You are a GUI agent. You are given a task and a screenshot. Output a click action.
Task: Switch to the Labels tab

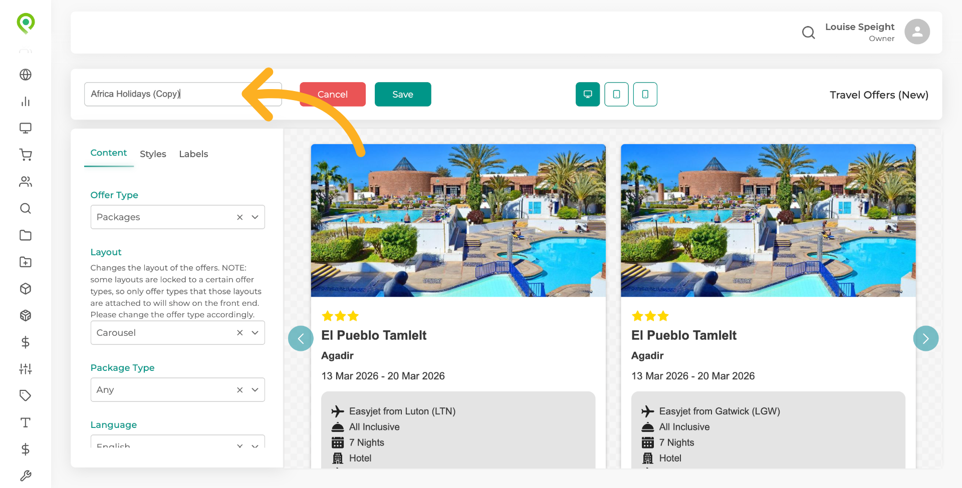[193, 154]
